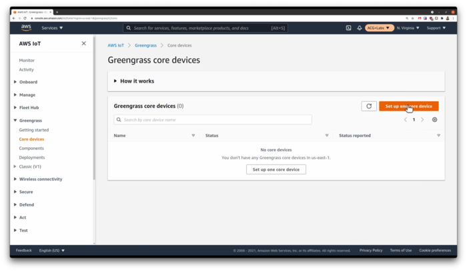Open a new browser tab
467x271 pixels.
57,12
